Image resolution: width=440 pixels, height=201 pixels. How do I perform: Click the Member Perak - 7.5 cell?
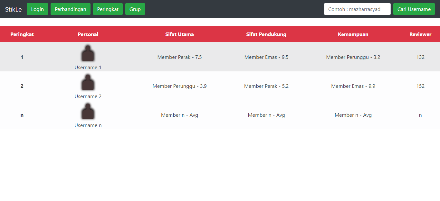[x=179, y=57]
